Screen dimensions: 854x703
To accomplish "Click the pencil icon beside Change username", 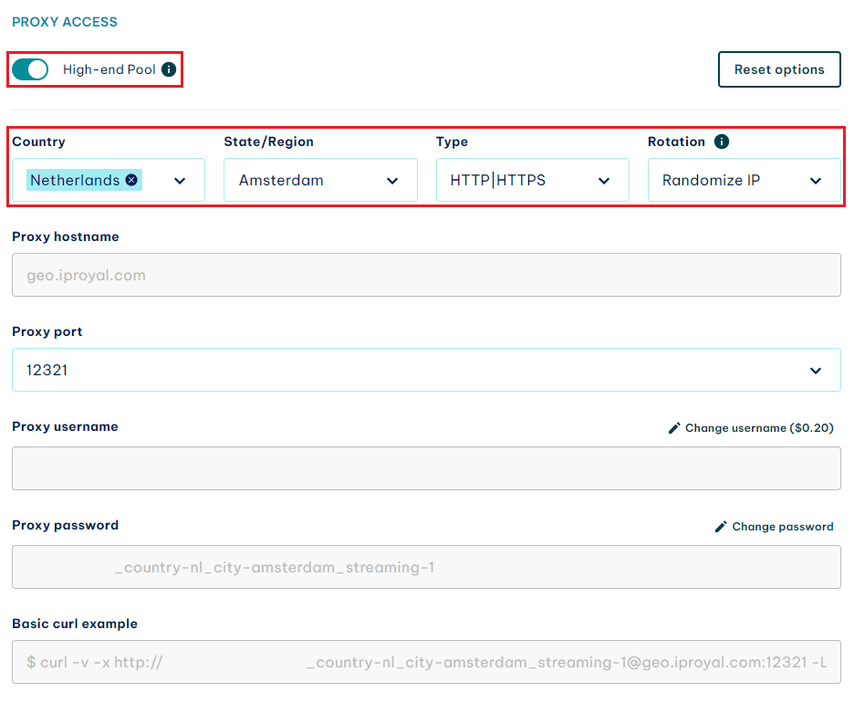I will click(x=674, y=428).
